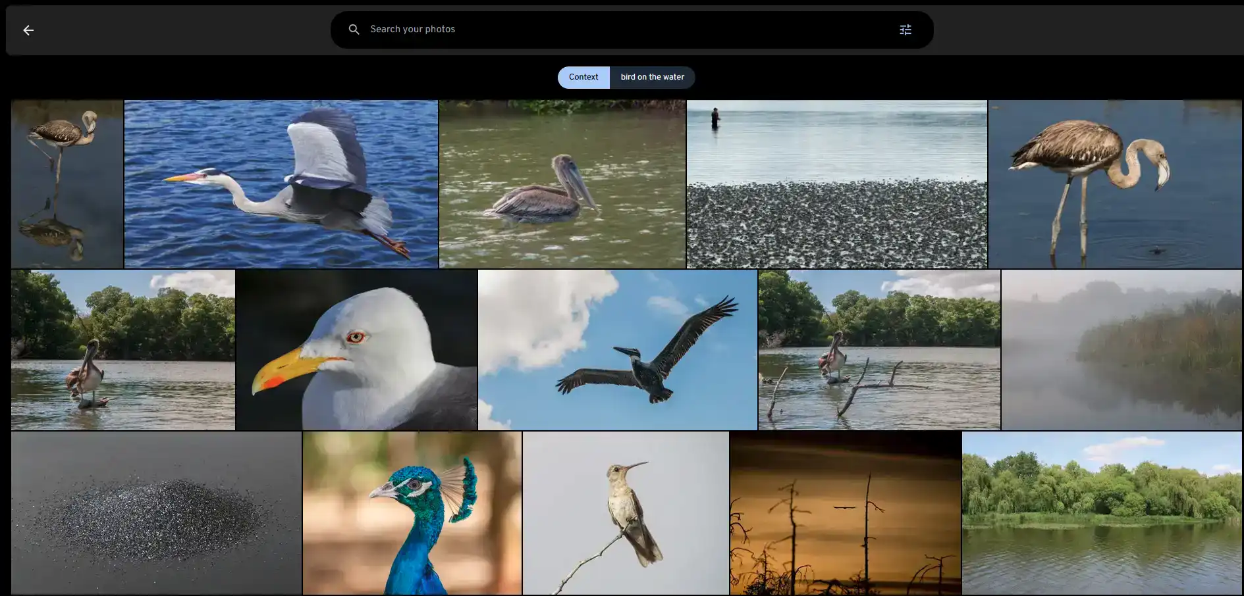The image size is (1244, 596).
Task: Open the pelican soaring in clouds photo
Action: tap(617, 349)
